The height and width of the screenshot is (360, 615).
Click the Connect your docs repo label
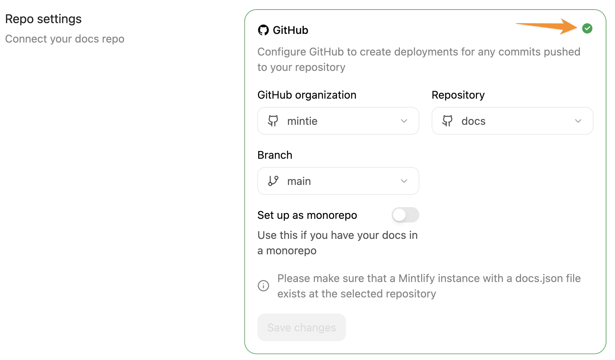65,39
